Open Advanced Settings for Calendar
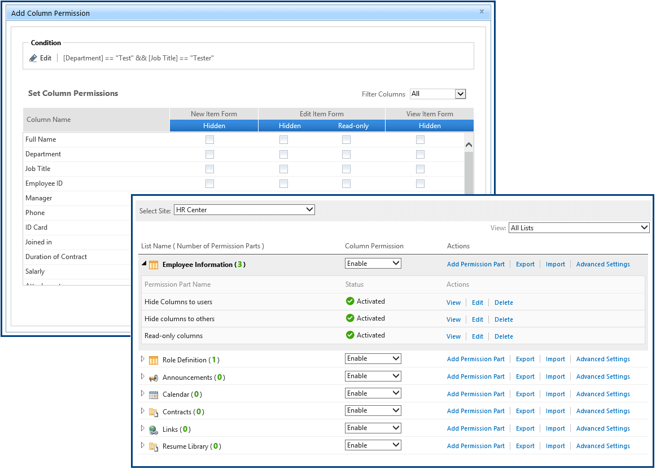This screenshot has height=469, width=656. pos(603,394)
